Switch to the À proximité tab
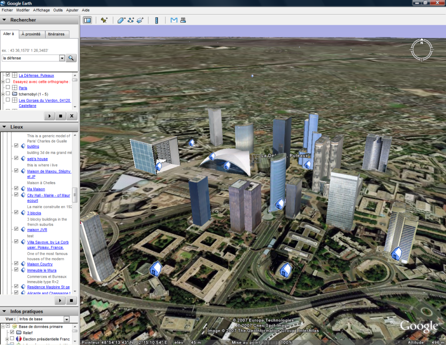446x345 pixels. pos(31,34)
